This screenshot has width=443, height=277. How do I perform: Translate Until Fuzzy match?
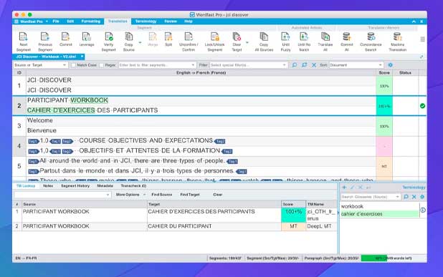pos(285,42)
